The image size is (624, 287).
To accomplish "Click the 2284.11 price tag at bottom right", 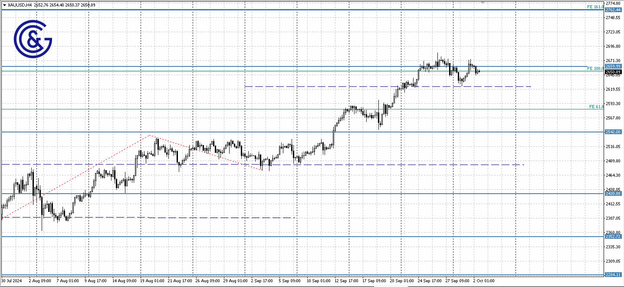I will click(x=613, y=274).
